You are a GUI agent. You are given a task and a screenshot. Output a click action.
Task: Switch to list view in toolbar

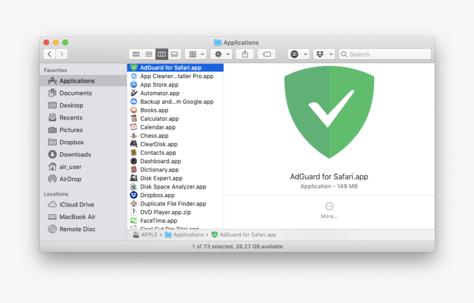148,54
